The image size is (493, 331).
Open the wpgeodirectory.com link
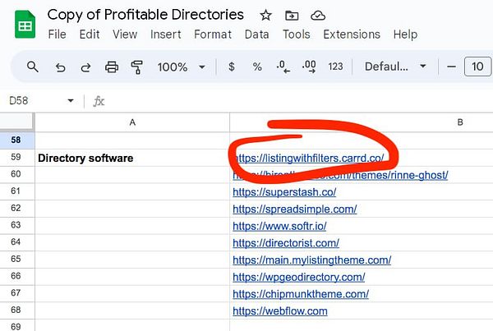pos(299,277)
